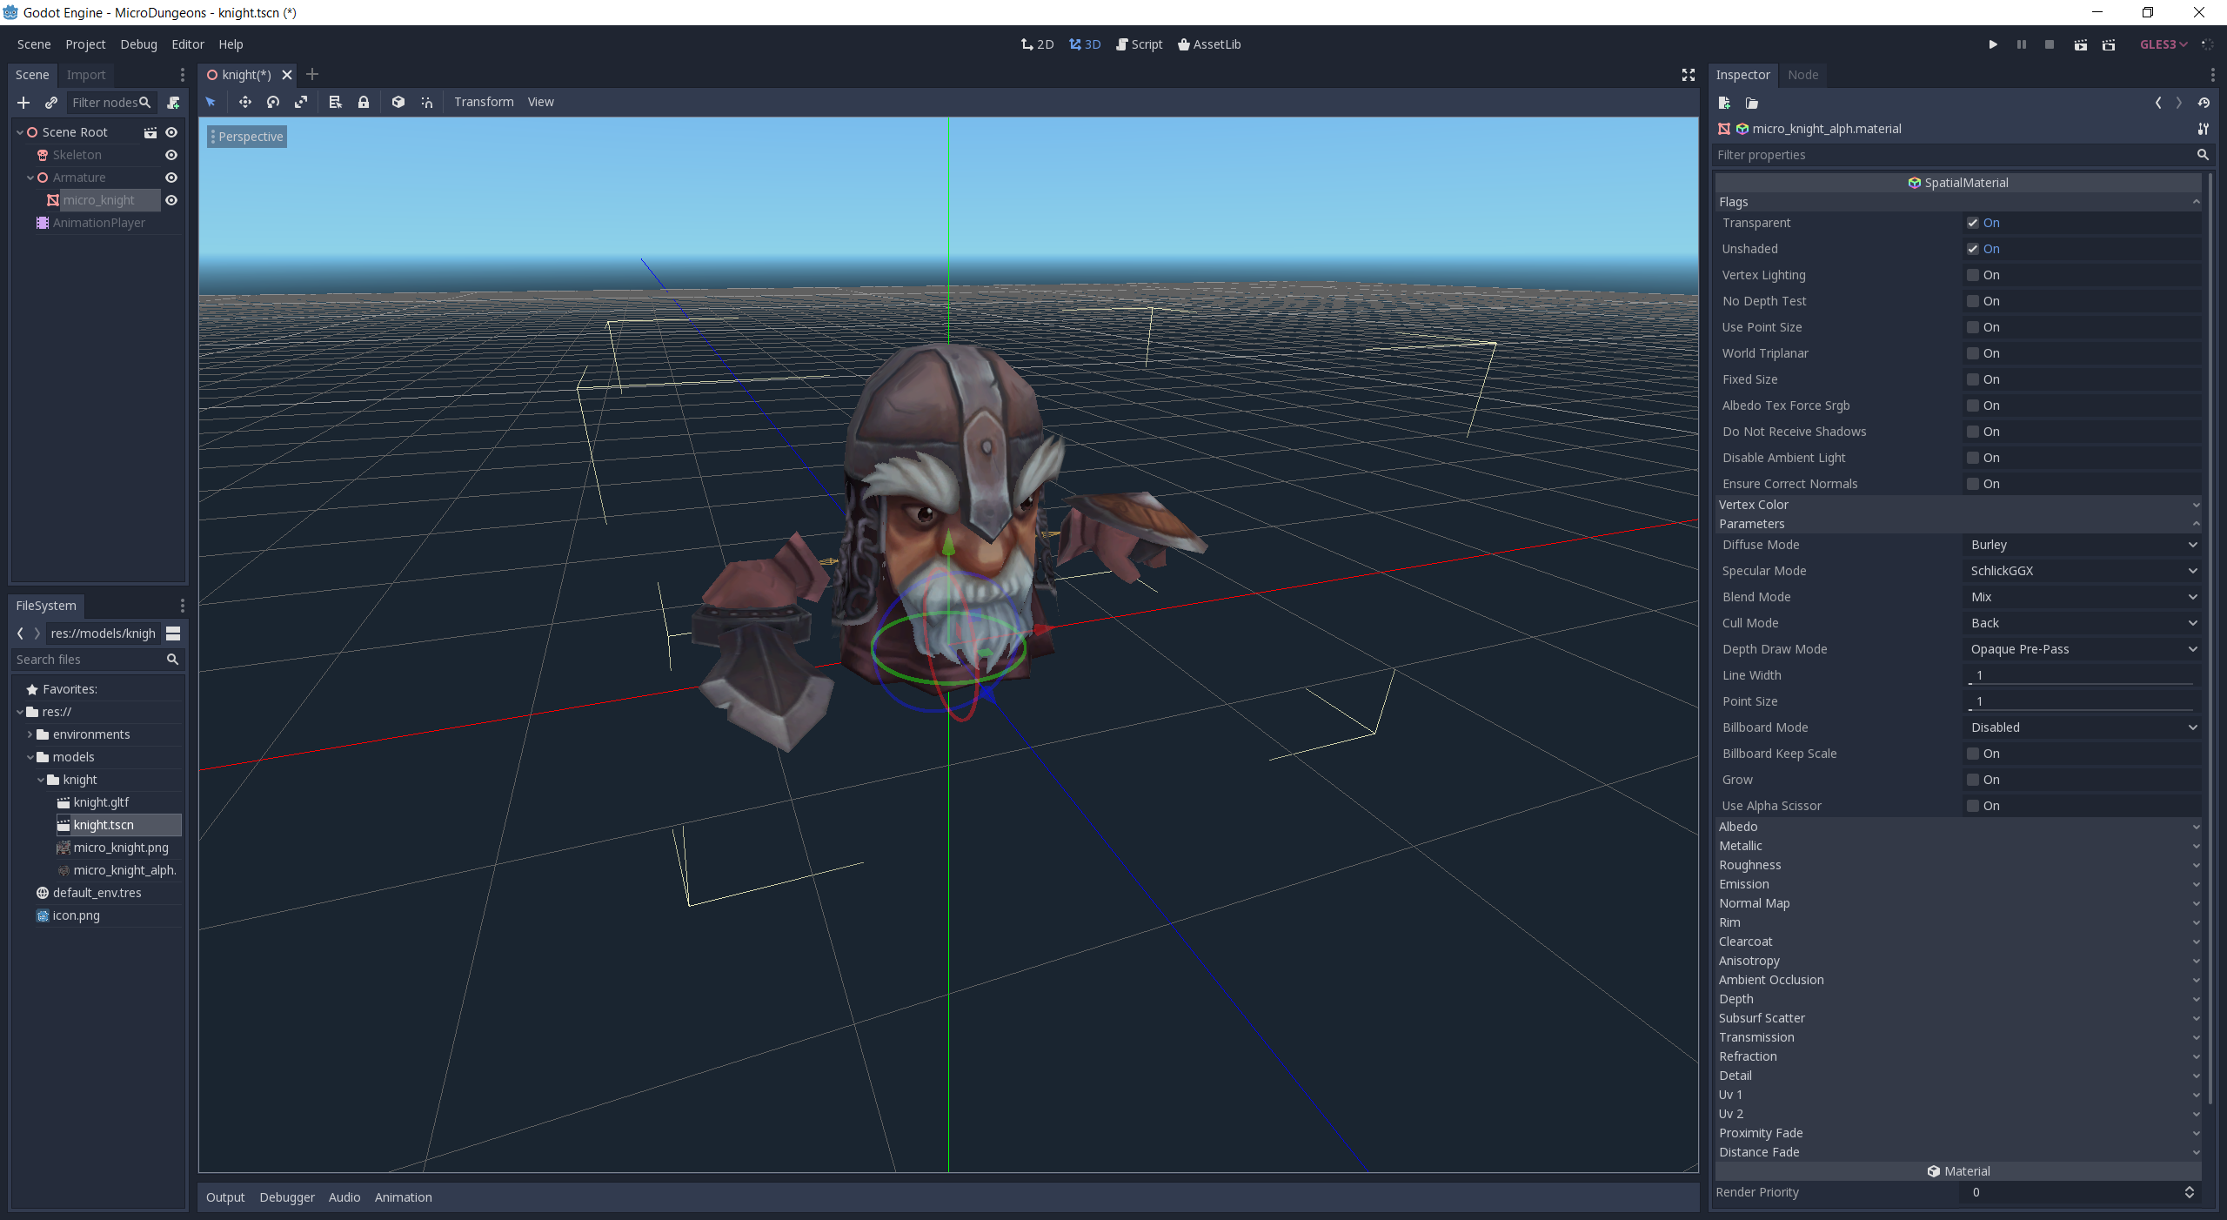The width and height of the screenshot is (2227, 1220).
Task: Open the Perspective view menu
Action: pos(250,136)
